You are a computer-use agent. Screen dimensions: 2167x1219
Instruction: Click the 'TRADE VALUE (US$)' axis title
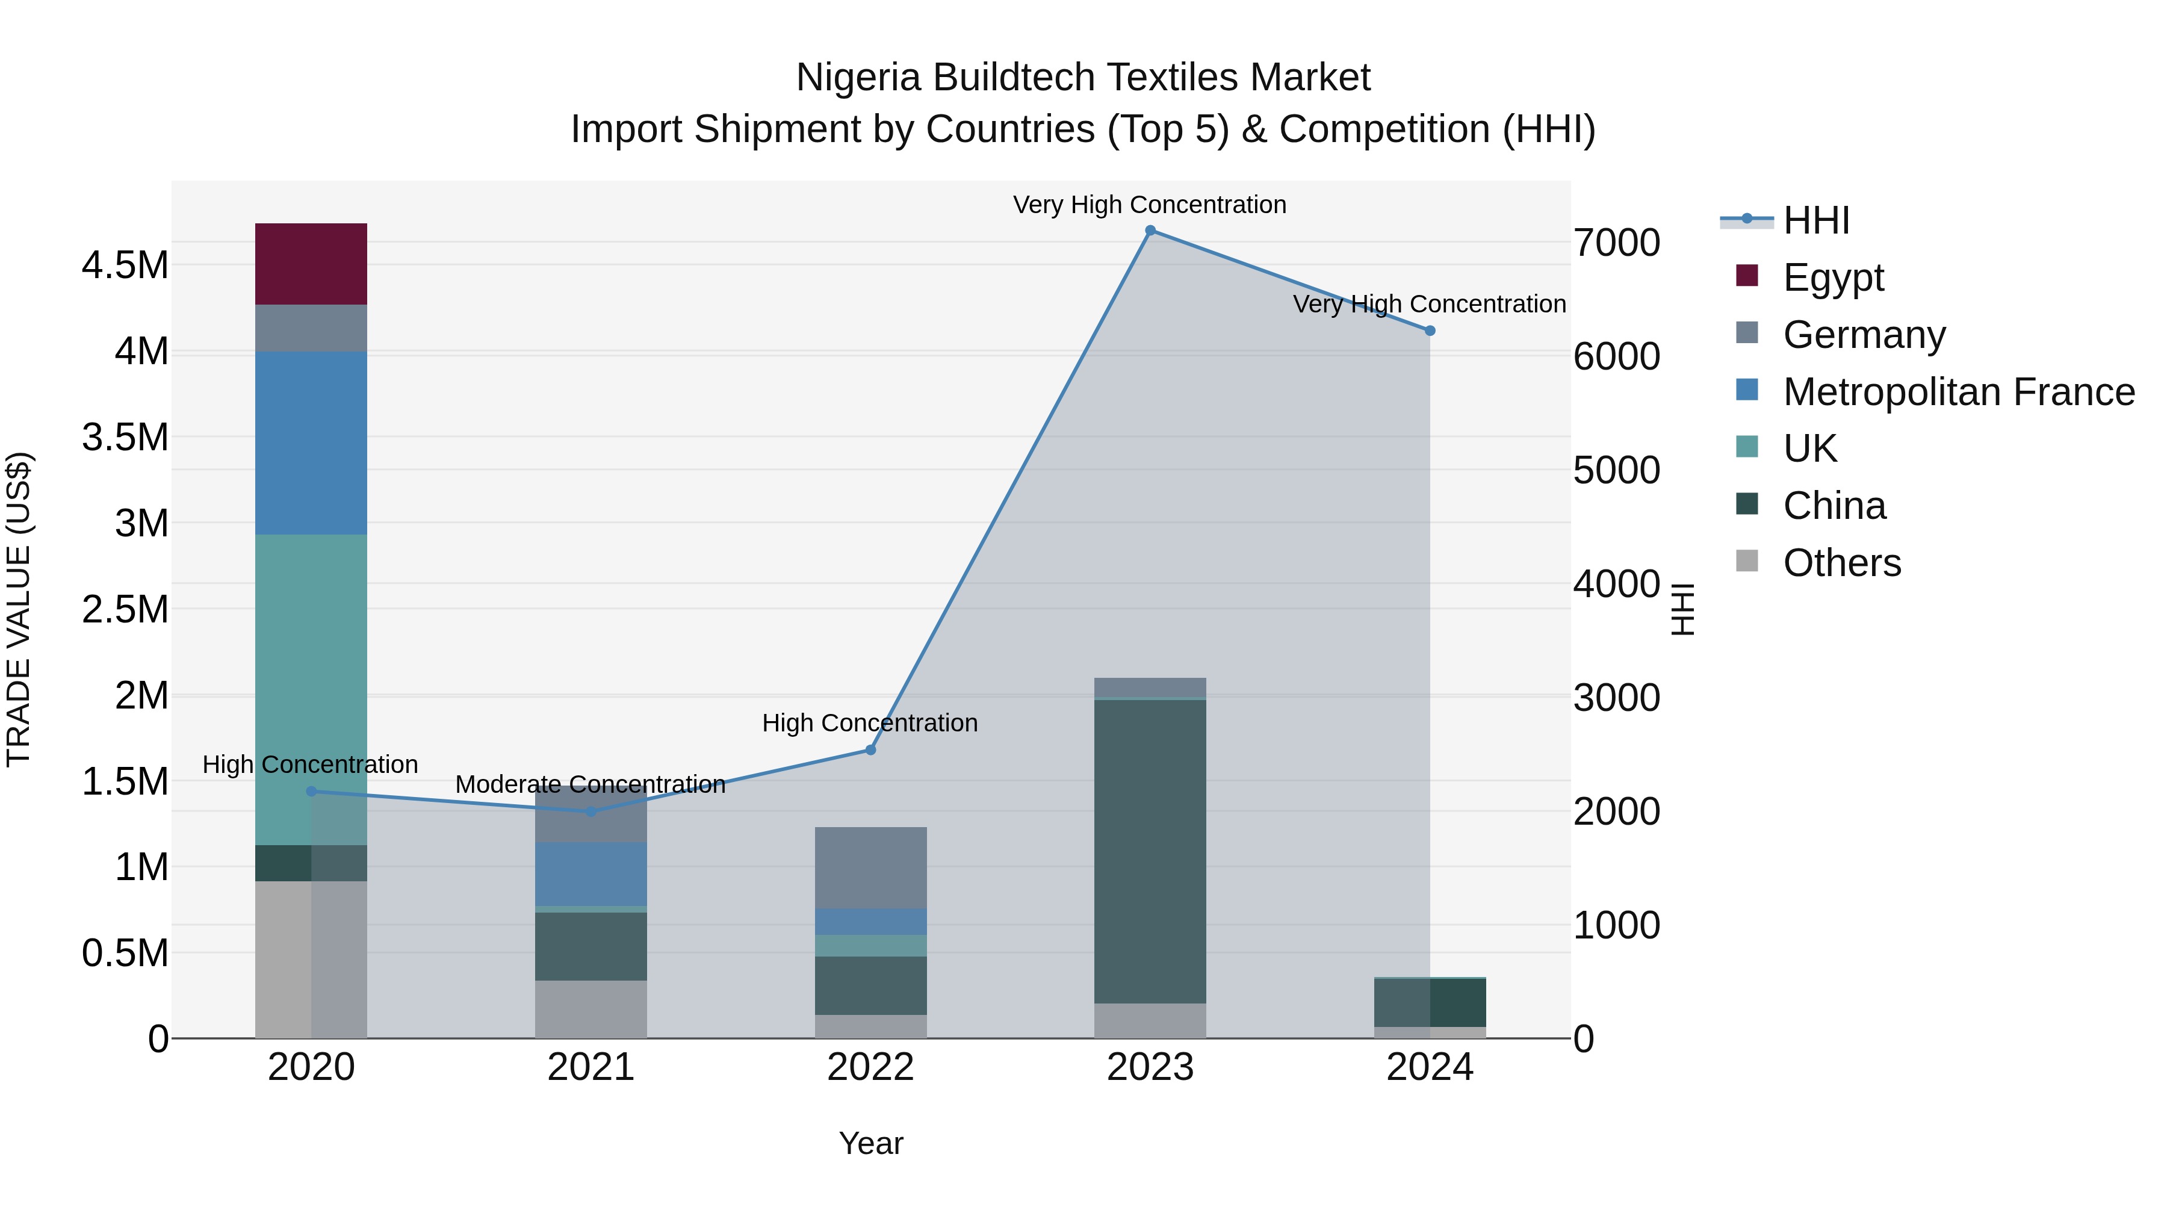19,609
